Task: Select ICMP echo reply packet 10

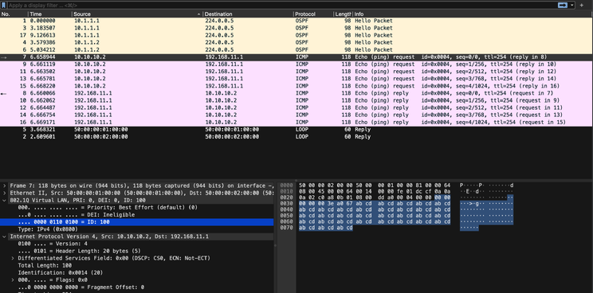Action: click(296, 100)
